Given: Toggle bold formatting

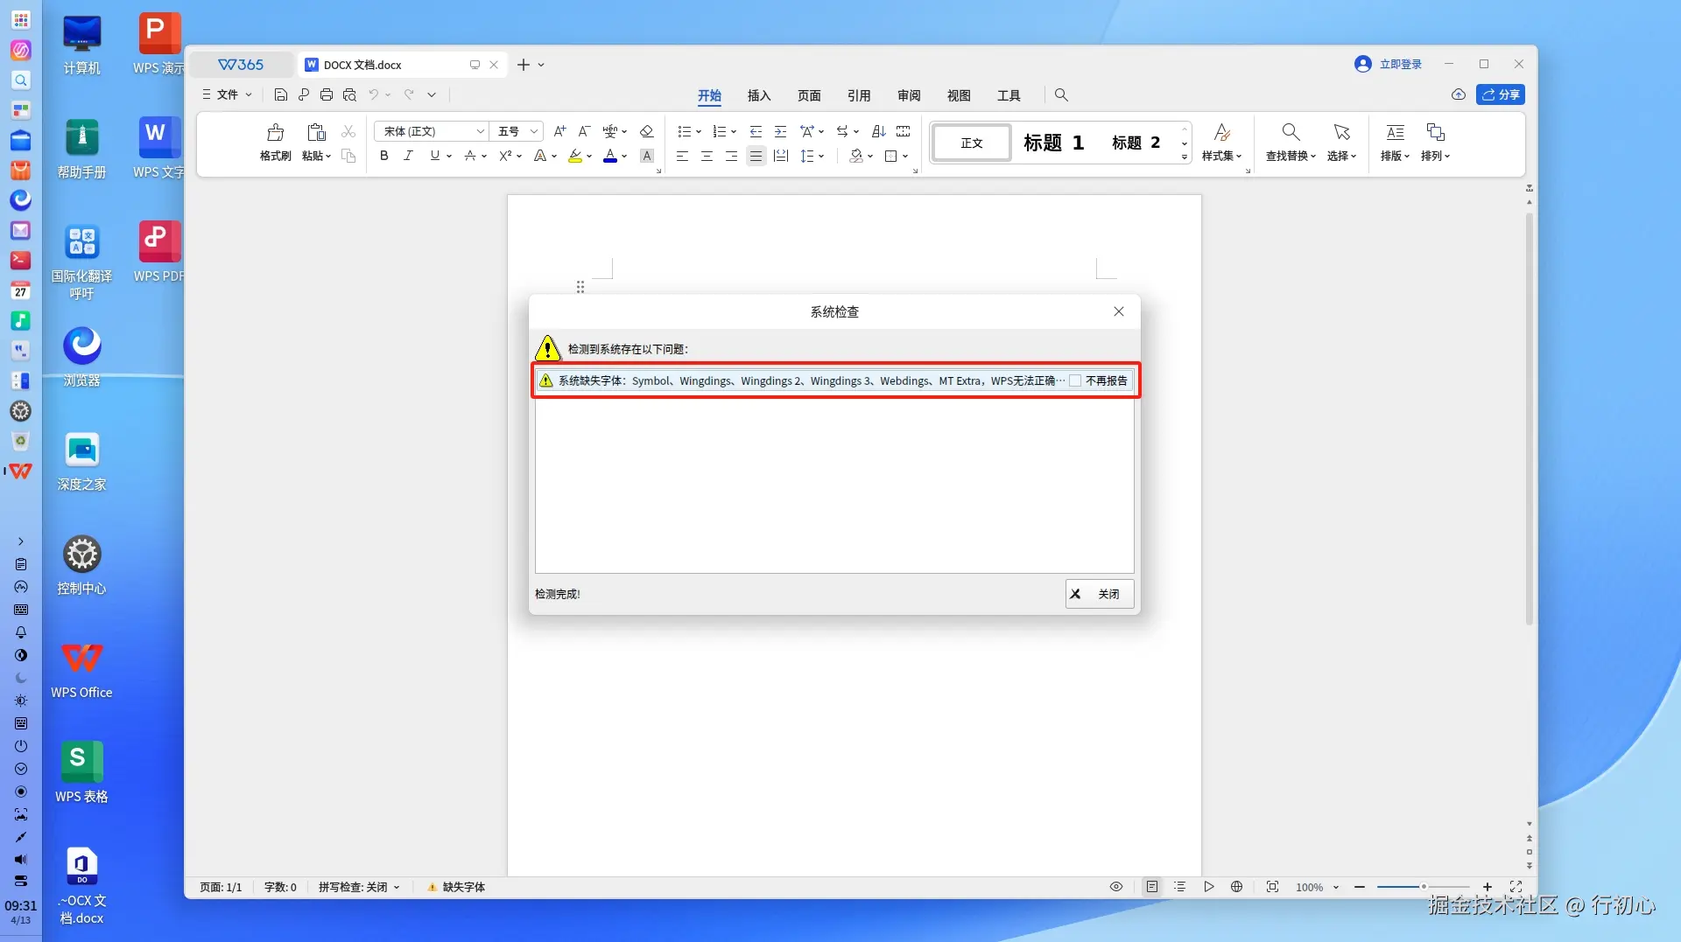Looking at the screenshot, I should tap(383, 156).
